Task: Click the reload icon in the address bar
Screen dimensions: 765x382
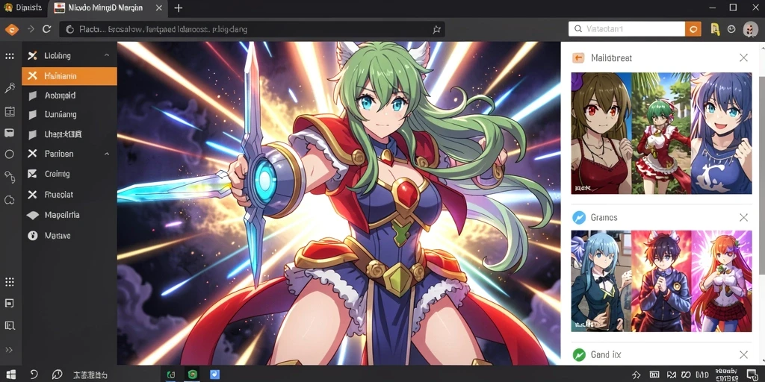Action: [47, 29]
